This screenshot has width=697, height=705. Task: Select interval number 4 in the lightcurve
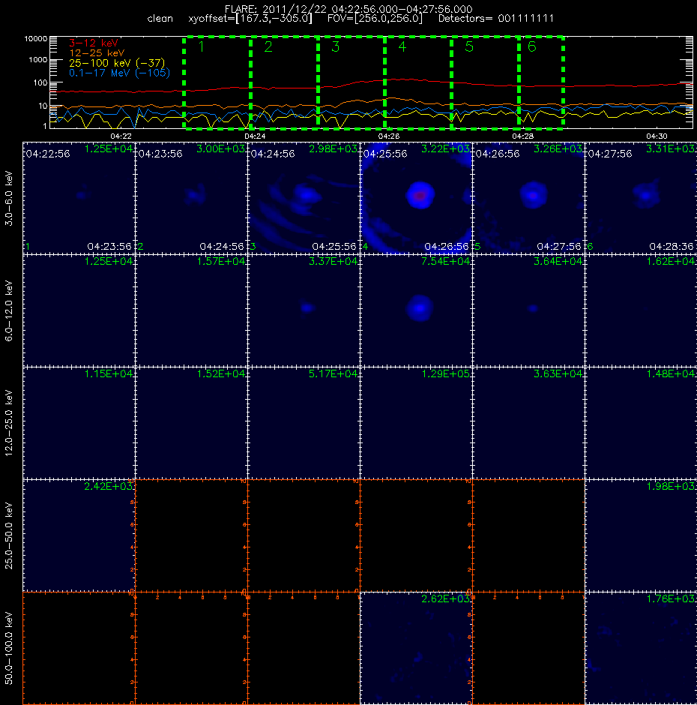coord(402,46)
